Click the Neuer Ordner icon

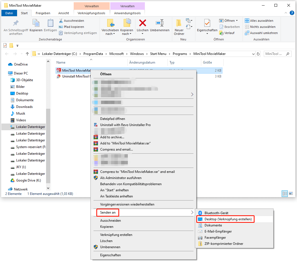coord(179,23)
